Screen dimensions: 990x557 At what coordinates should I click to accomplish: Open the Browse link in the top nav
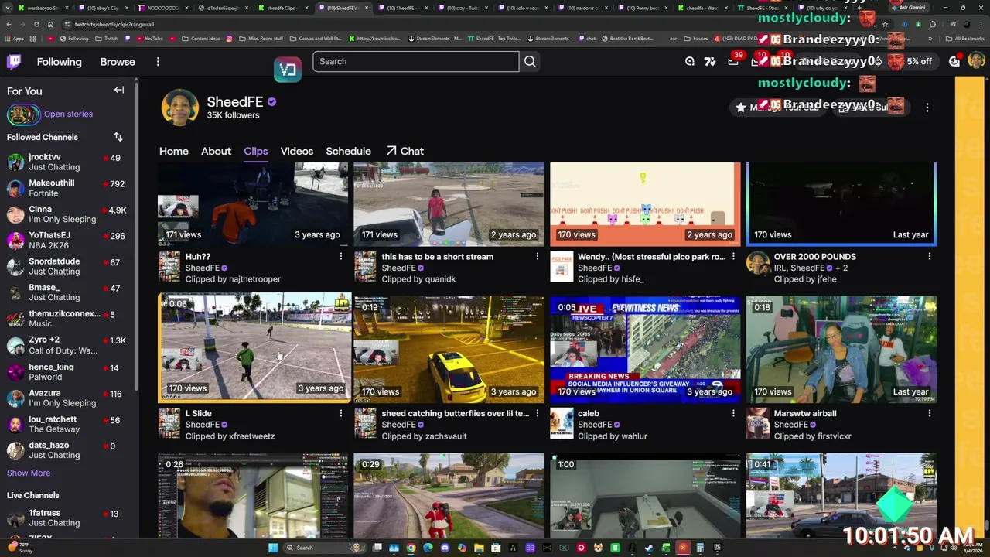[x=118, y=62]
